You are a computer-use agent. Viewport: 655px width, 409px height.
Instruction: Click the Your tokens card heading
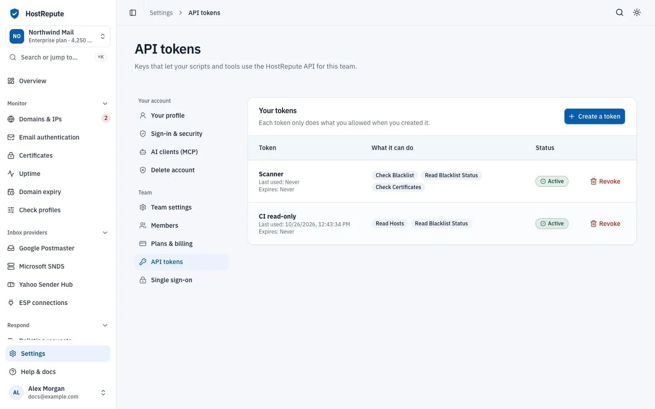[x=277, y=110]
